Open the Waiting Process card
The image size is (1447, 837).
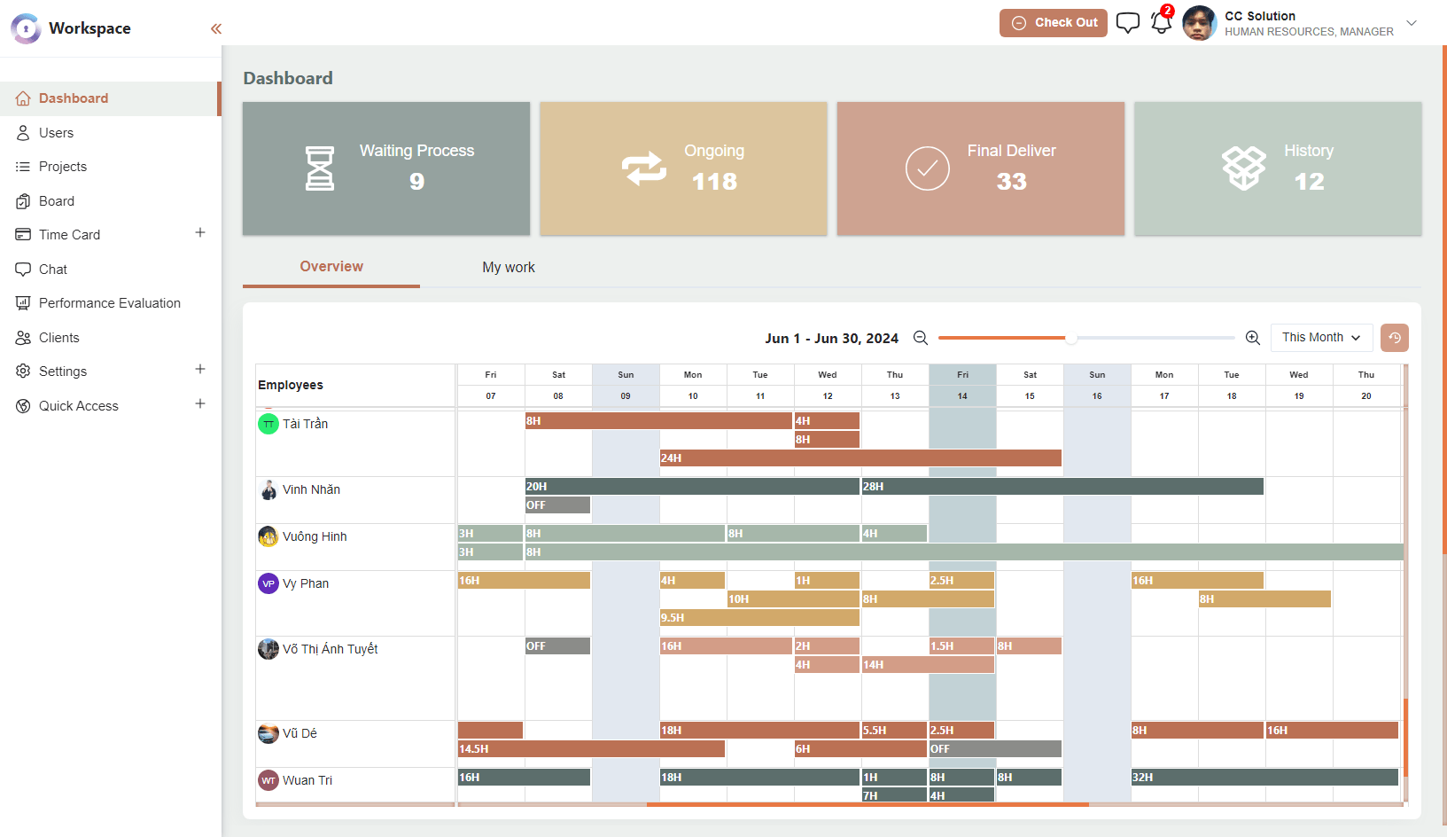(x=386, y=168)
